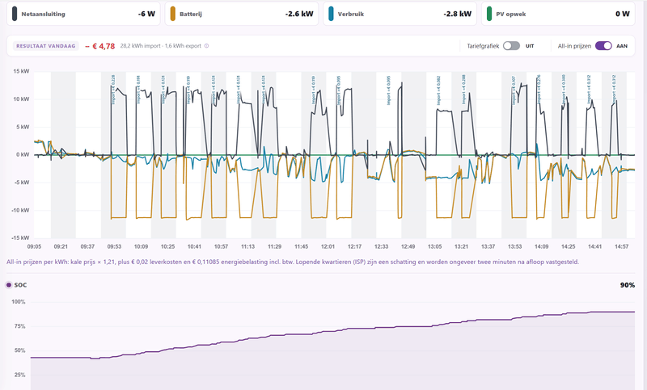Click the green PV opwek color pill

489,14
